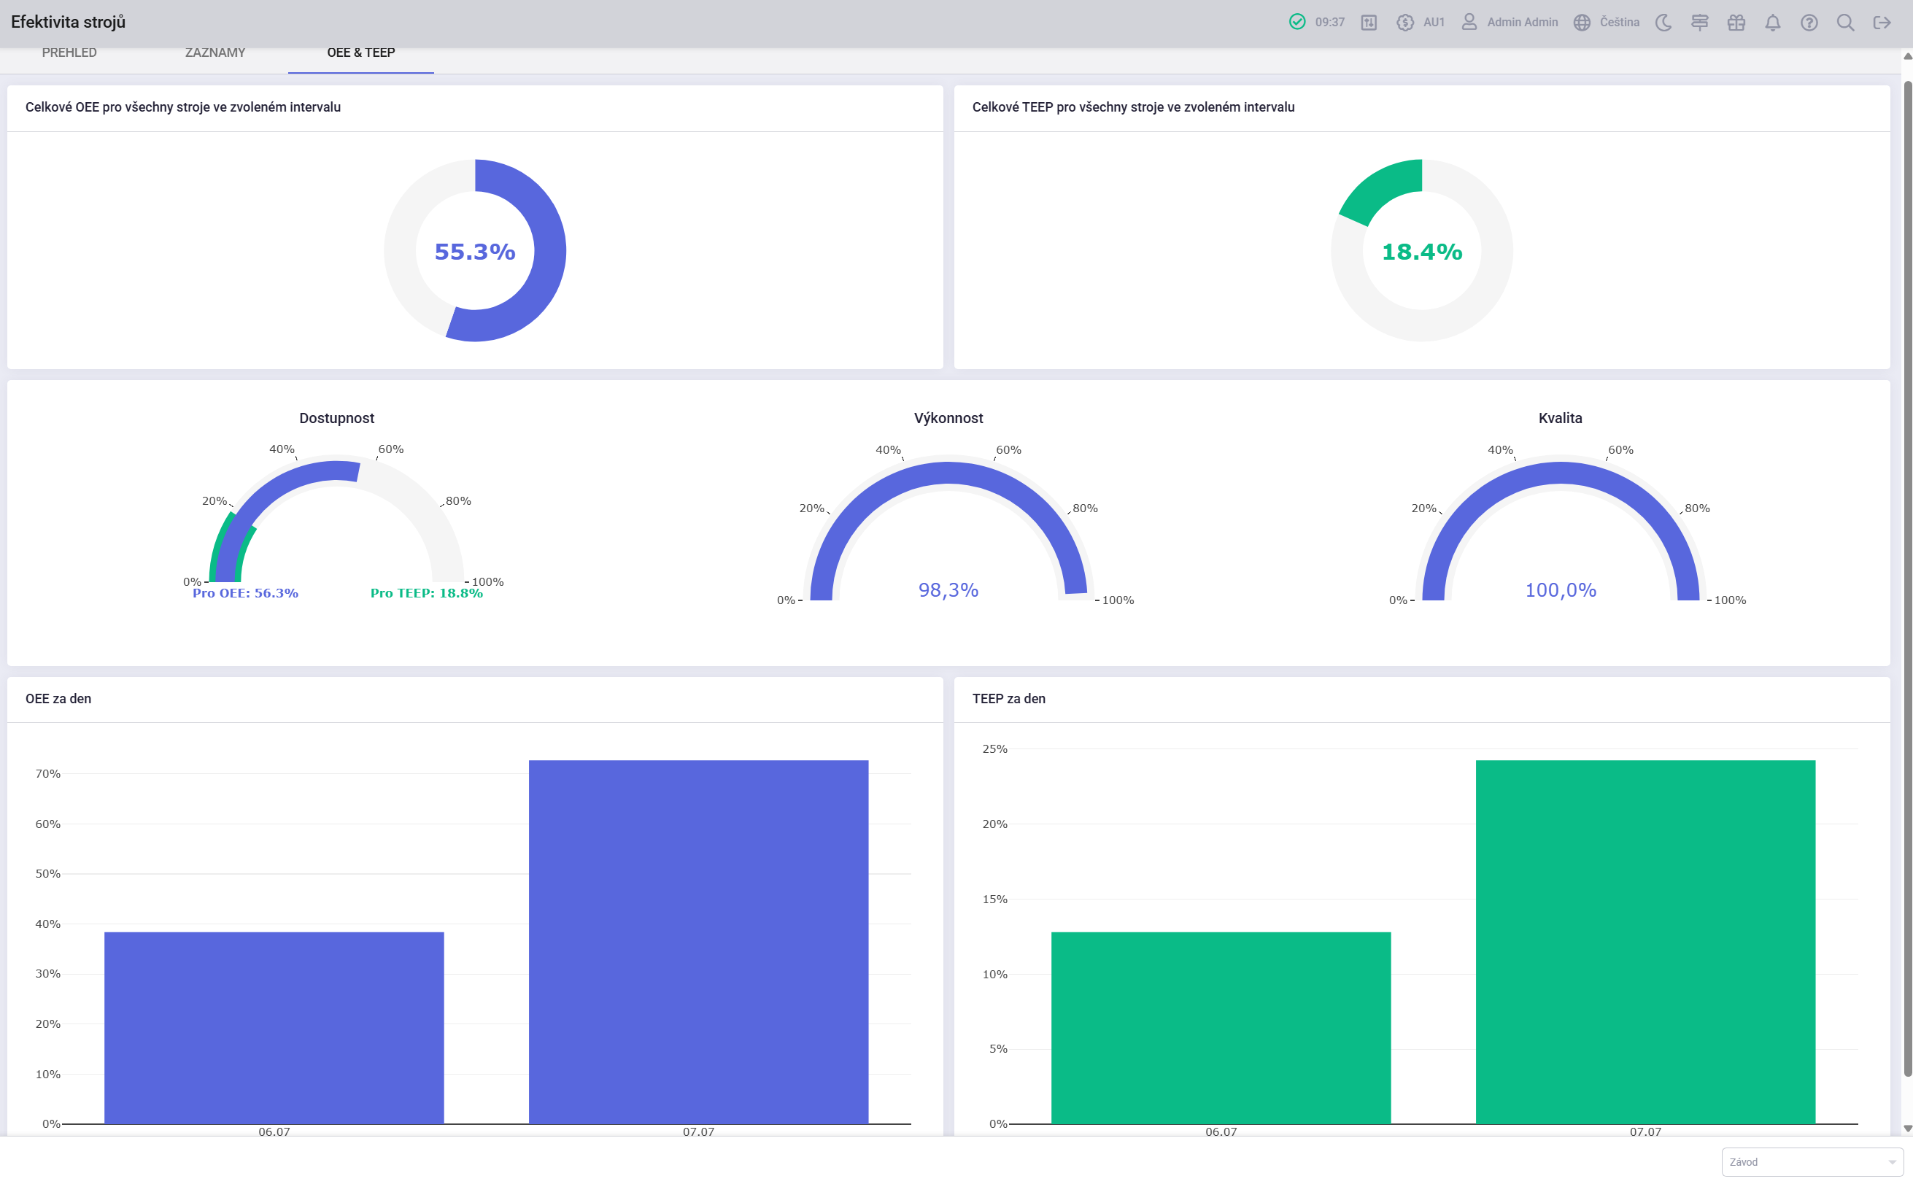Expand the Závod dropdown
This screenshot has height=1184, width=1913.
1812,1162
